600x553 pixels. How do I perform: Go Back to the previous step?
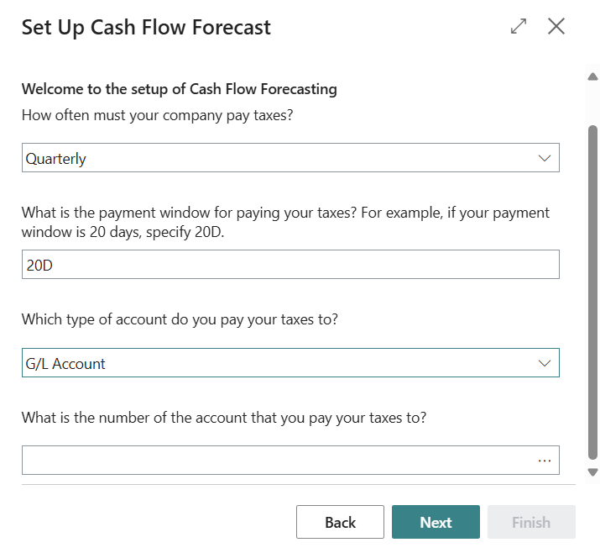(x=340, y=522)
